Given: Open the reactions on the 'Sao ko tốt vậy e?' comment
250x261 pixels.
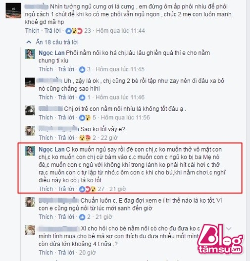Looking at the screenshot, I should click(85, 138).
